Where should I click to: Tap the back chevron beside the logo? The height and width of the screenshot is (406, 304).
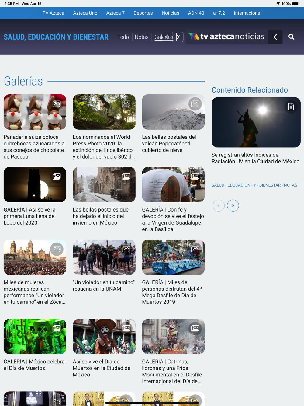[275, 37]
